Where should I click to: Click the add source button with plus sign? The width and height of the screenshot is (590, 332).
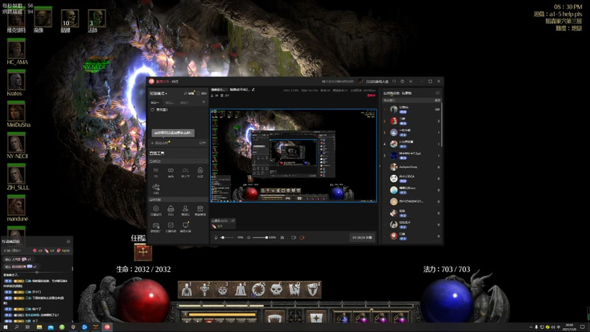pyautogui.click(x=160, y=143)
